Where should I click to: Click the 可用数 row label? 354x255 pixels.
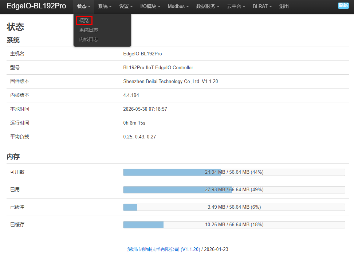17,172
